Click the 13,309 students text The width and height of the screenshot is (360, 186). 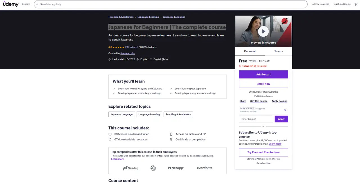click(148, 47)
